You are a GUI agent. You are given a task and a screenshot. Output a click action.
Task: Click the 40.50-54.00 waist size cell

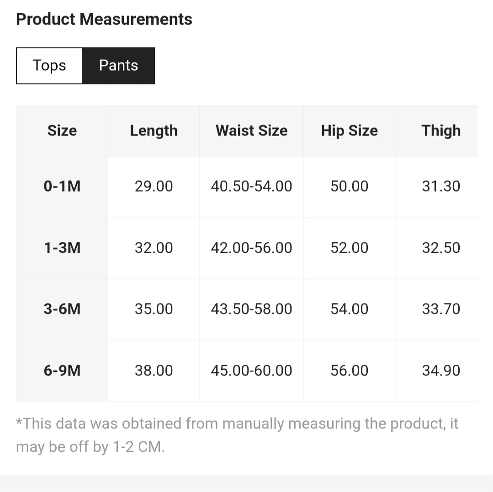251,186
